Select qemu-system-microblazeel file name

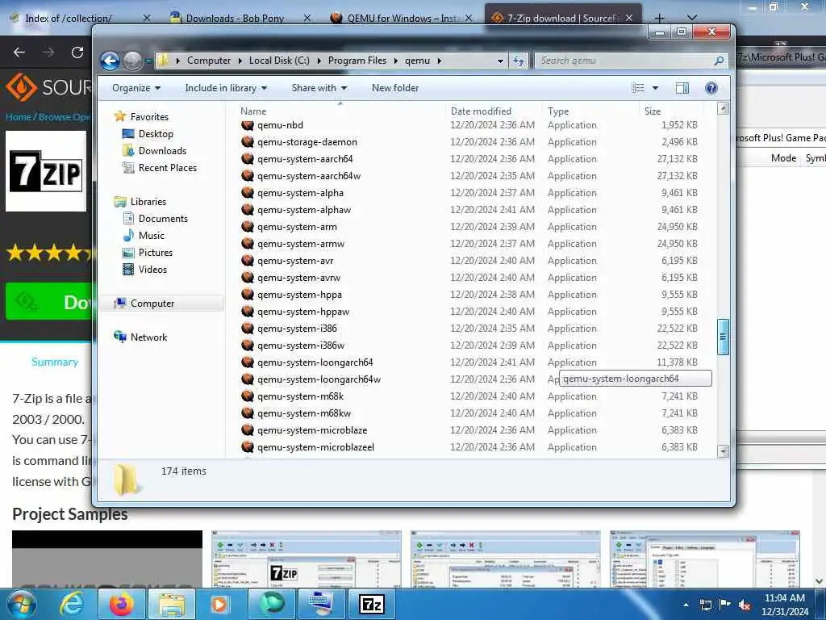pyautogui.click(x=315, y=447)
